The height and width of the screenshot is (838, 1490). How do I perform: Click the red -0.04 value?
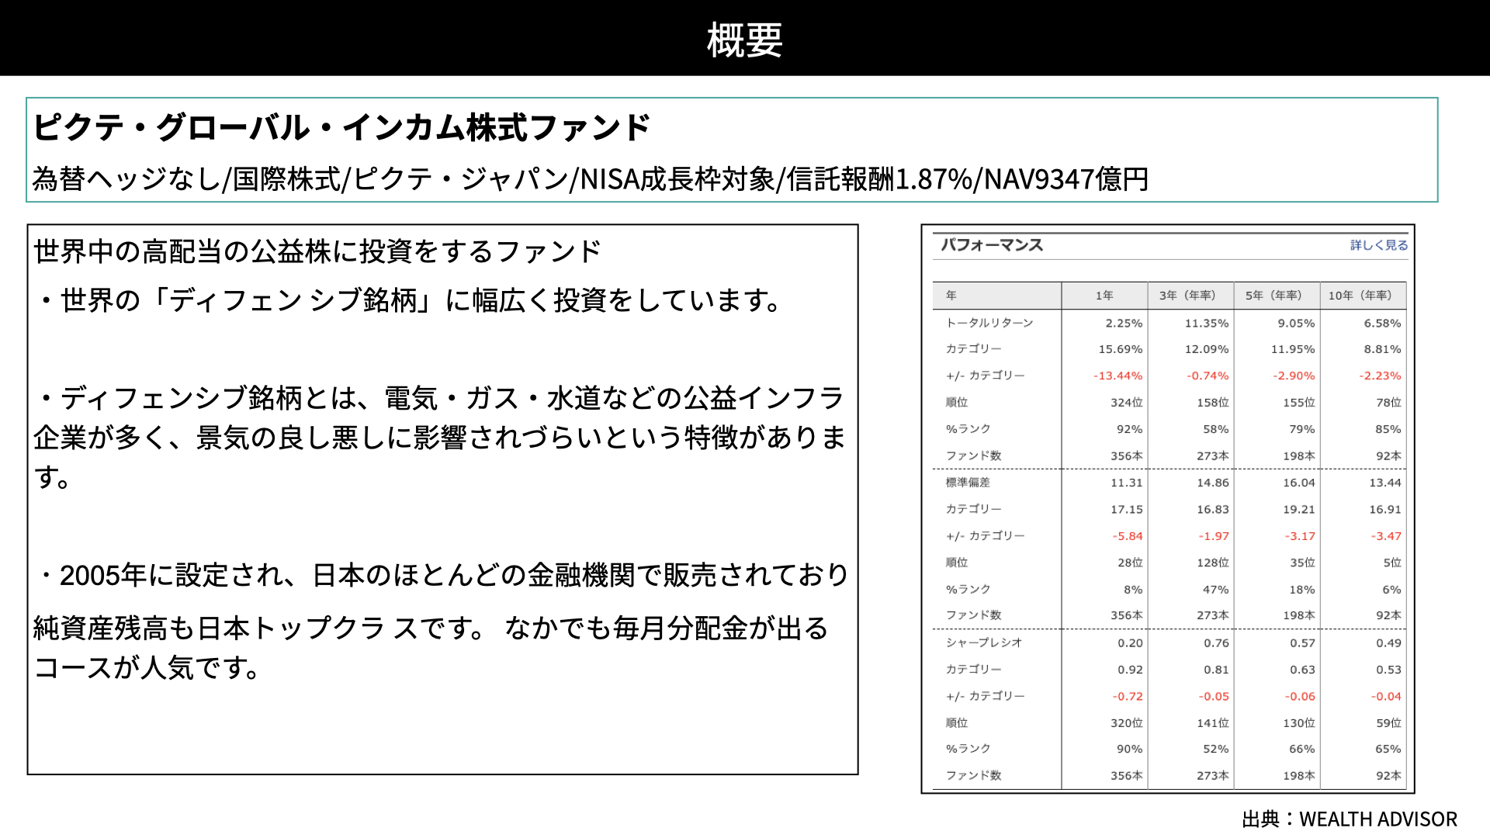pos(1386,697)
